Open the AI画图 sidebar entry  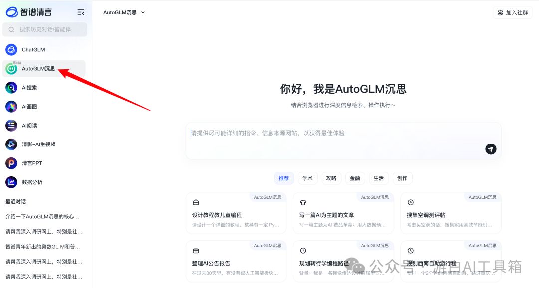44,107
